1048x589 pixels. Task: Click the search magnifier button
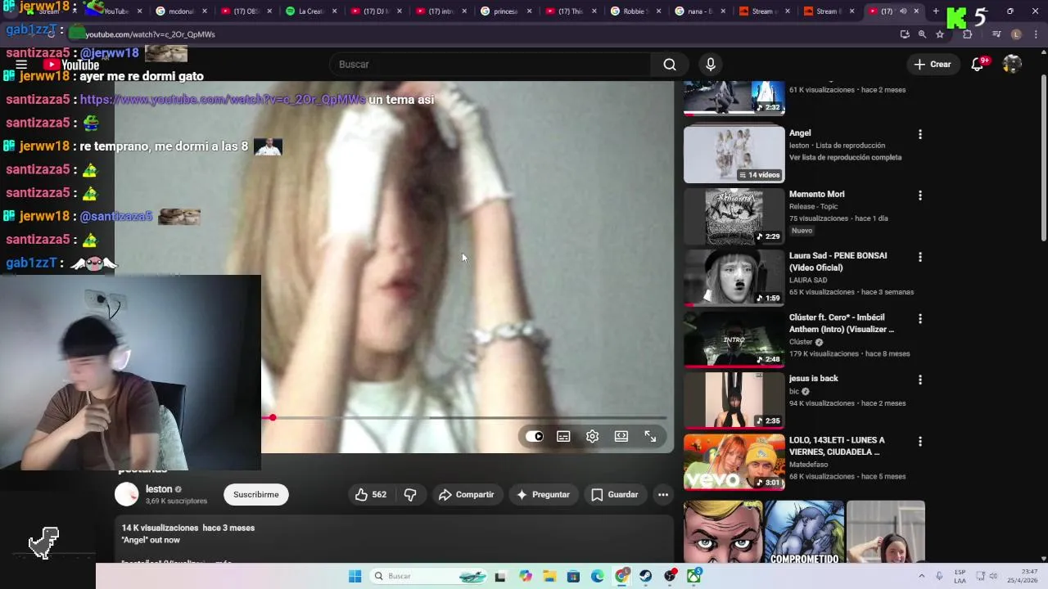coord(670,65)
